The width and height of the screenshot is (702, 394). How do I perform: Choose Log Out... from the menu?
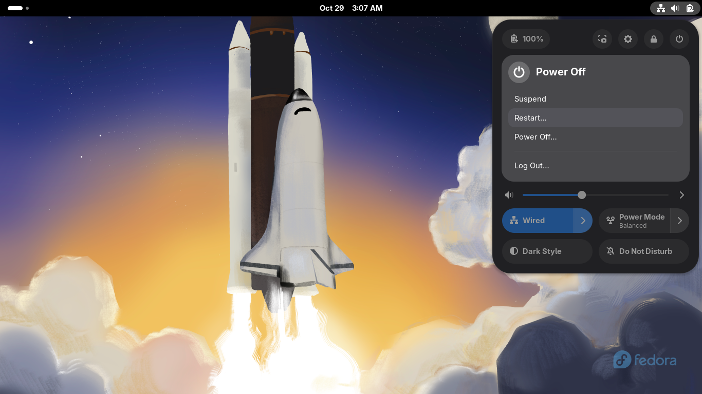(x=596, y=166)
